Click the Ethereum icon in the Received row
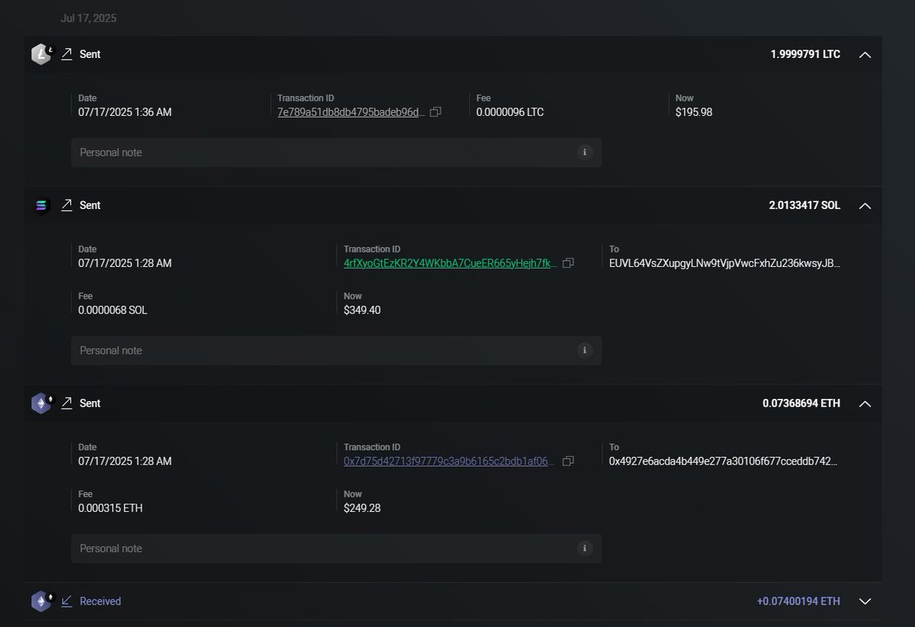This screenshot has width=915, height=627. pos(41,601)
